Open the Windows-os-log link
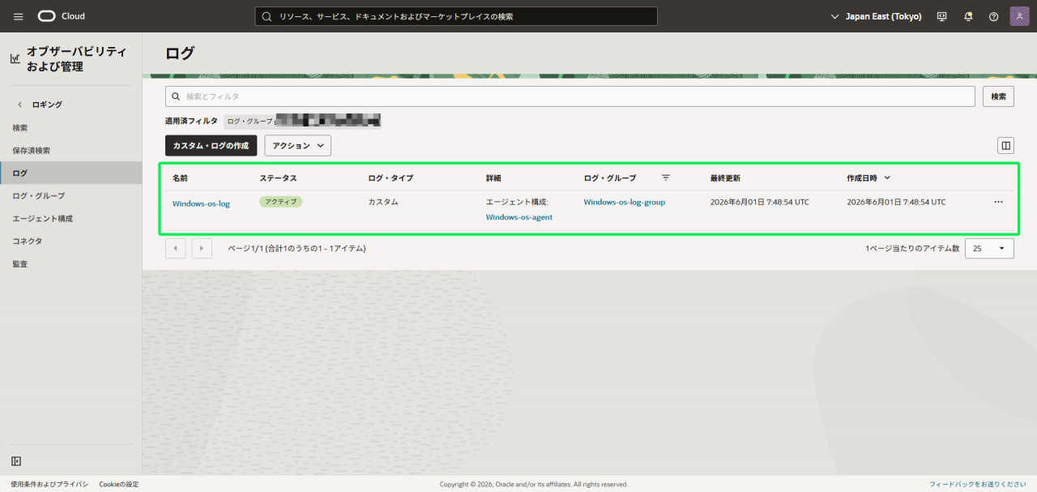 [x=201, y=203]
